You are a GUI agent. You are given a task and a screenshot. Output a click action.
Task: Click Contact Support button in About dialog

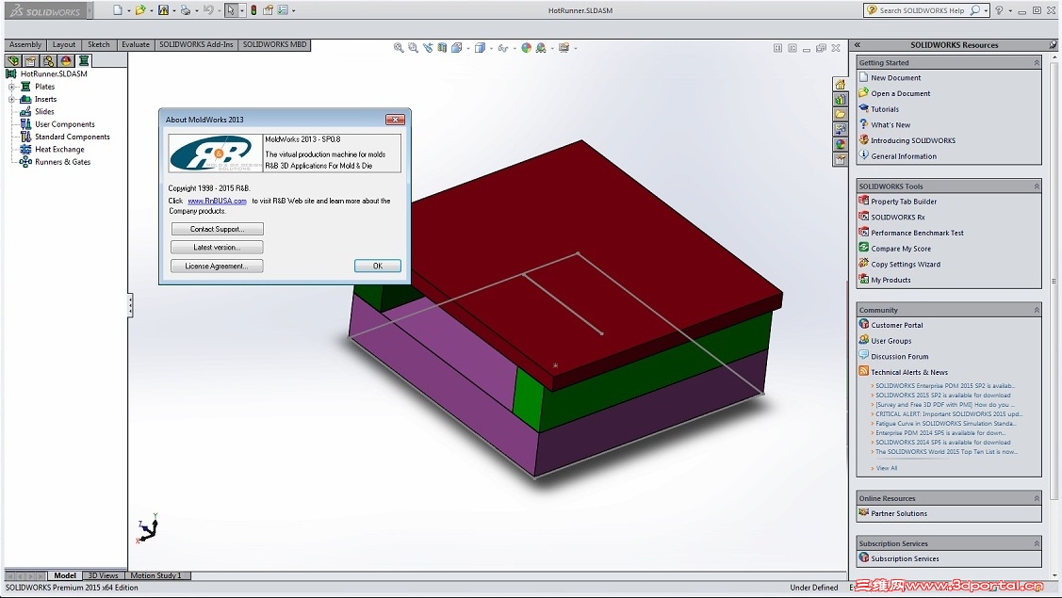click(217, 229)
